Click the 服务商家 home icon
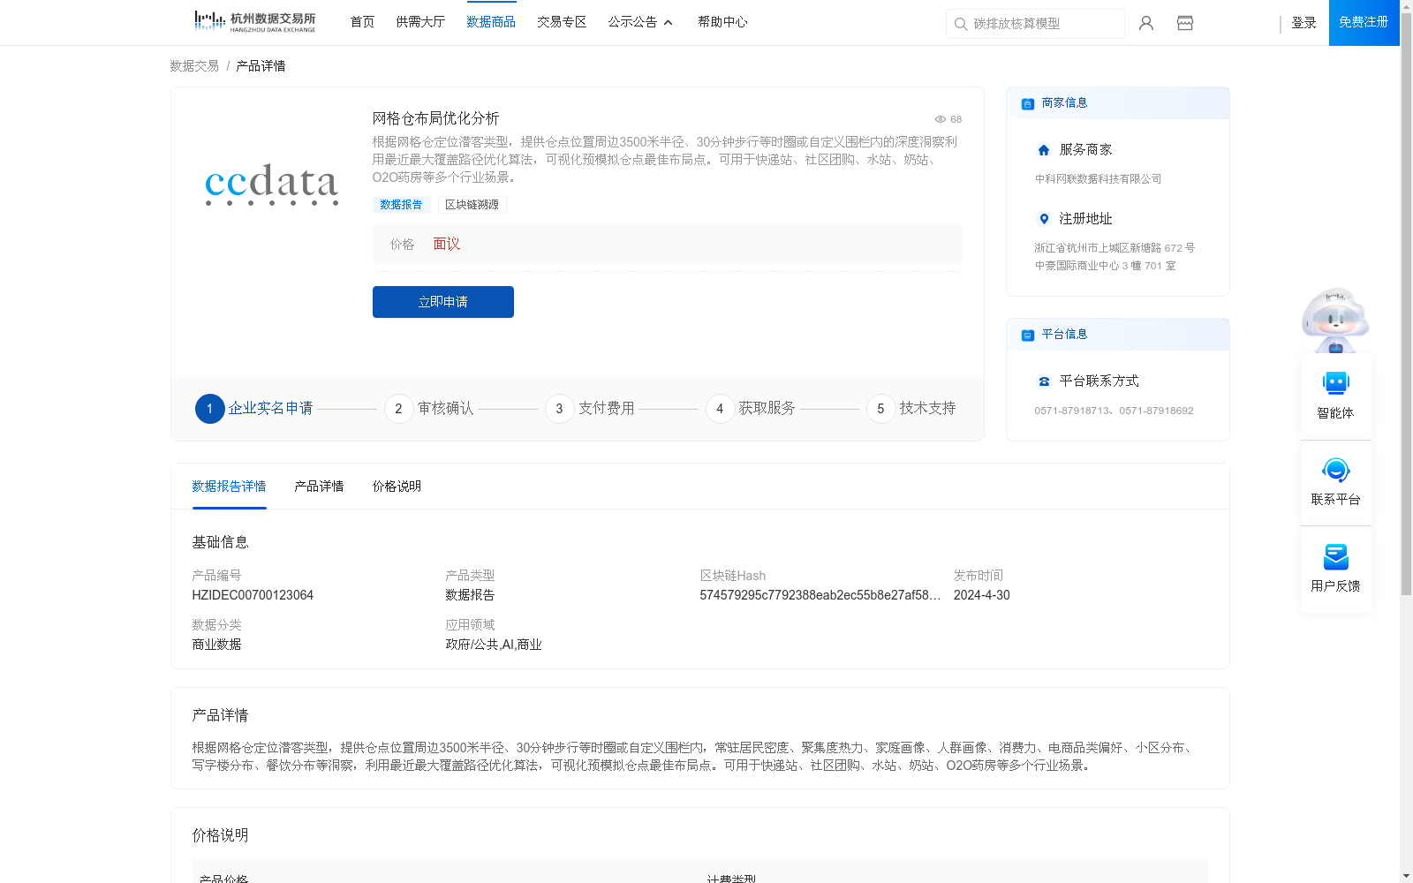The height and width of the screenshot is (883, 1413). click(1044, 150)
